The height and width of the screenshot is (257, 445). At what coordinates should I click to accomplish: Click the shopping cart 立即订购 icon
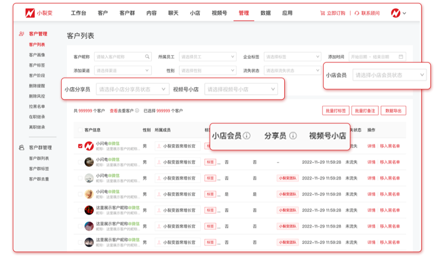click(x=322, y=13)
